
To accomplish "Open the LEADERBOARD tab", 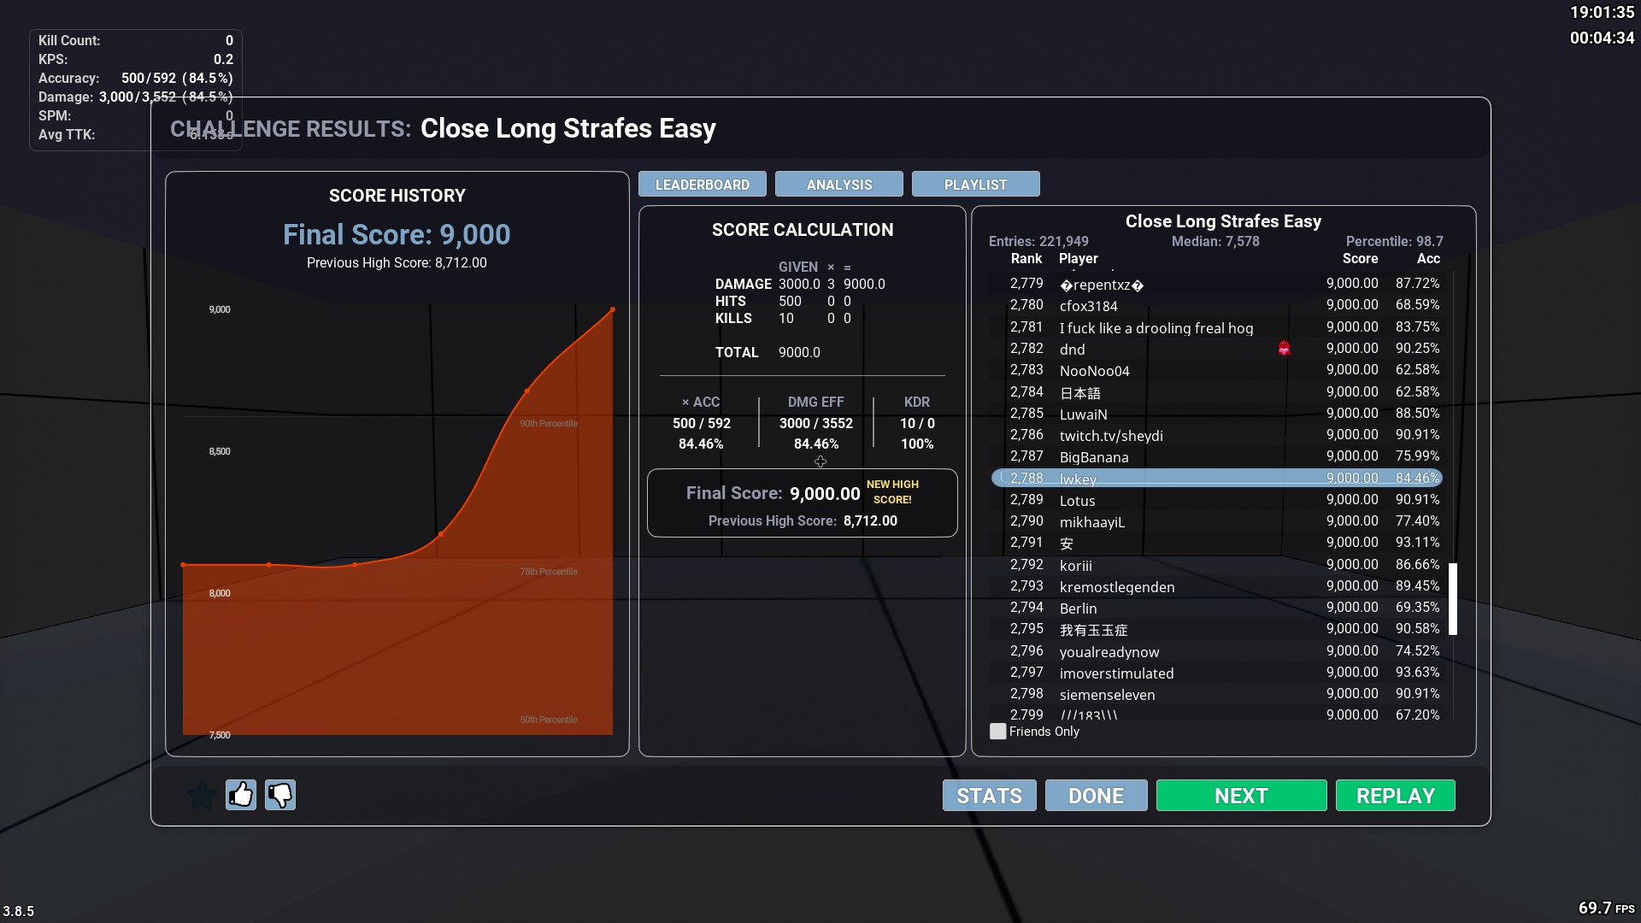I will point(703,185).
